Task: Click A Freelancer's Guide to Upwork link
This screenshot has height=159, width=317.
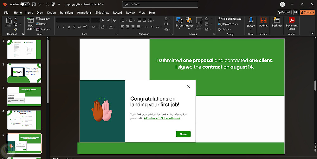Action: pos(162,118)
